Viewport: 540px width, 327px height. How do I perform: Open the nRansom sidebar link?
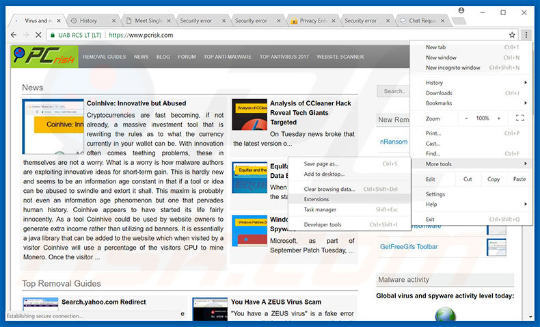click(x=394, y=142)
